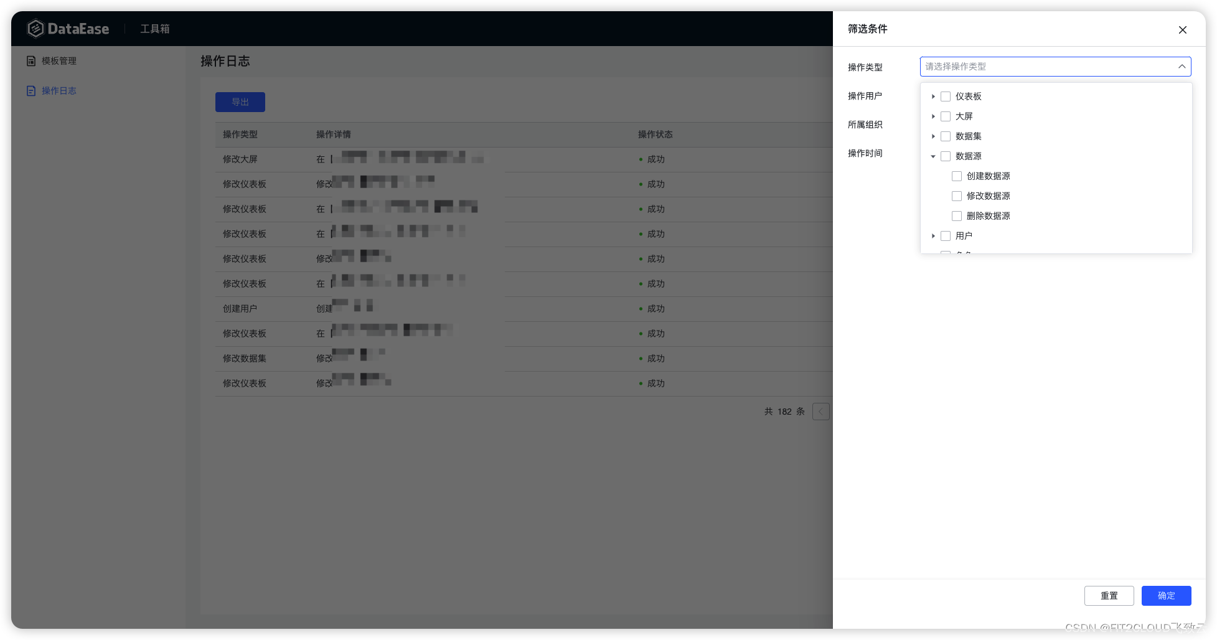Screen dimensions: 1217x640
Task: Open 操作日志 sidebar icon
Action: click(31, 91)
